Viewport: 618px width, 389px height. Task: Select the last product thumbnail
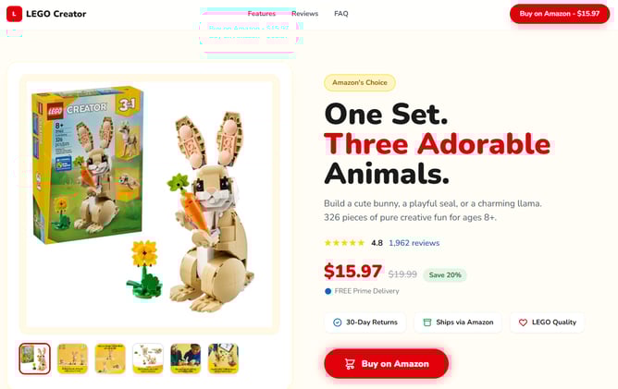224,359
